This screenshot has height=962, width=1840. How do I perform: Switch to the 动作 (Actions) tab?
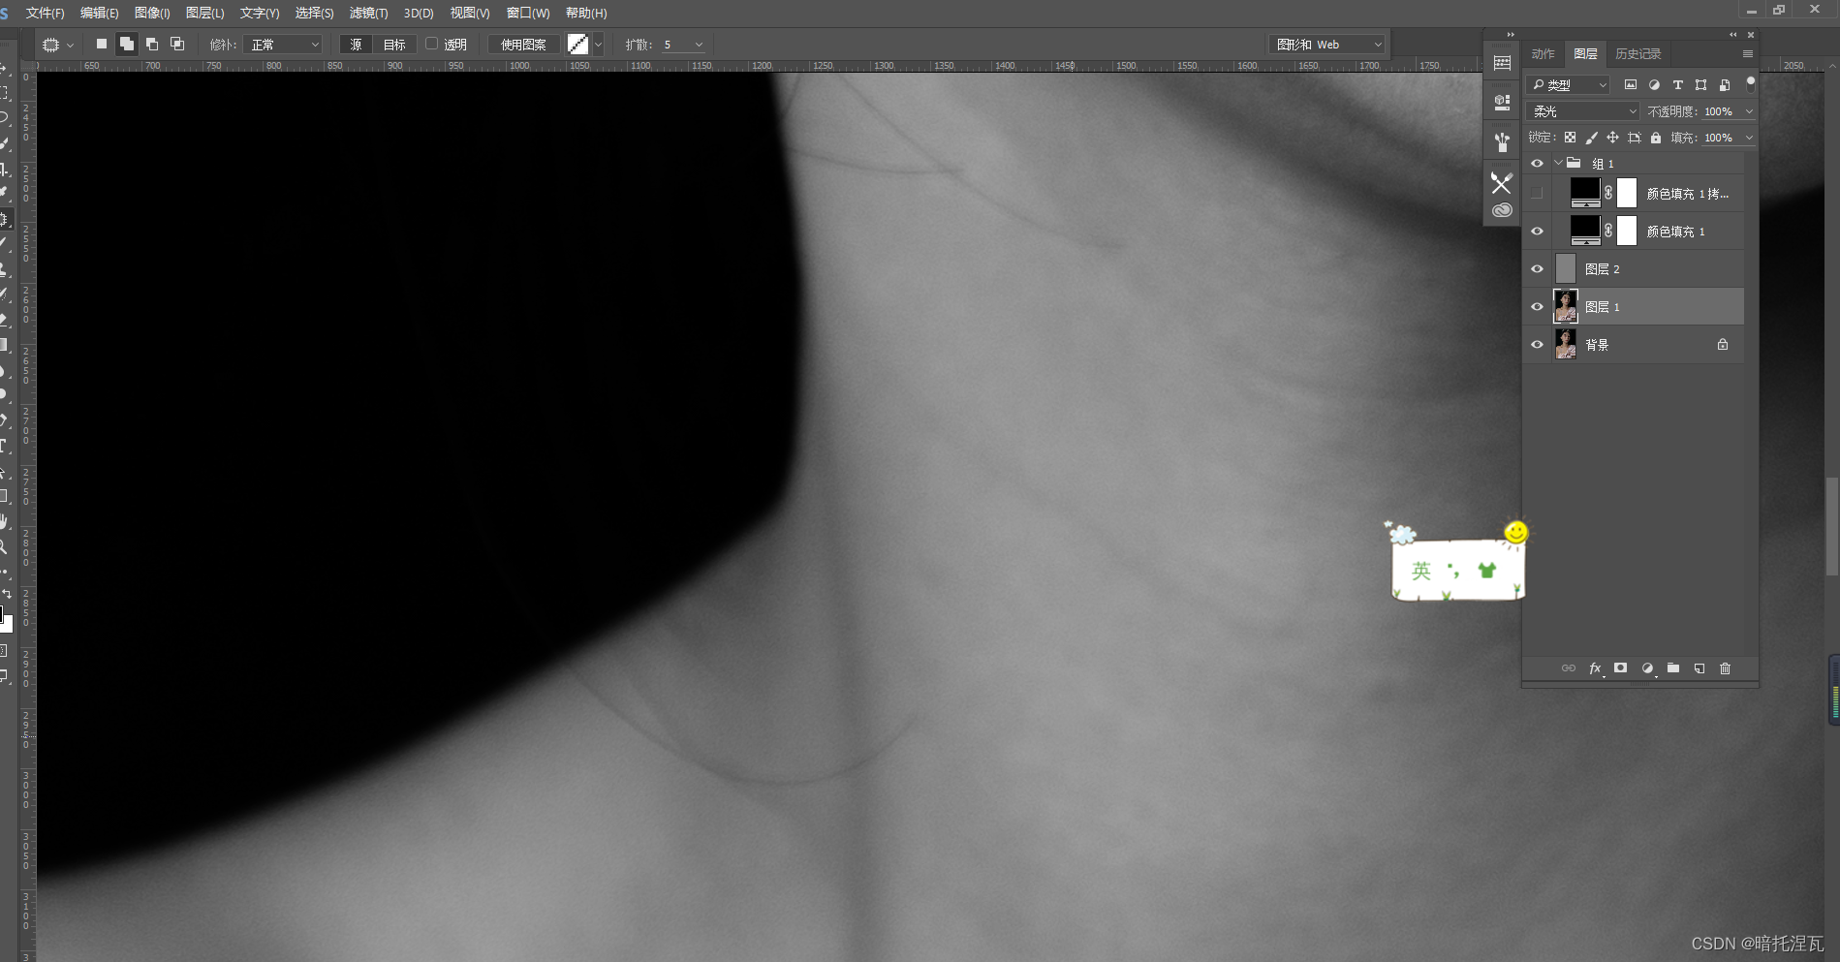[1544, 54]
